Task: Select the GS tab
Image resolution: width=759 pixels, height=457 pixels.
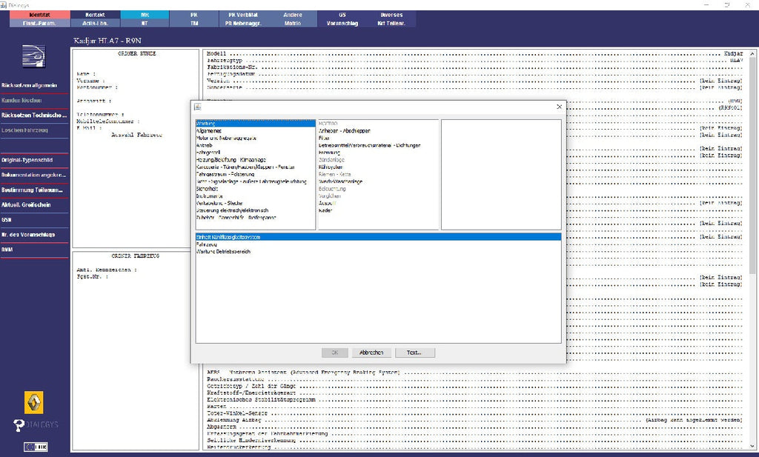Action: click(342, 15)
